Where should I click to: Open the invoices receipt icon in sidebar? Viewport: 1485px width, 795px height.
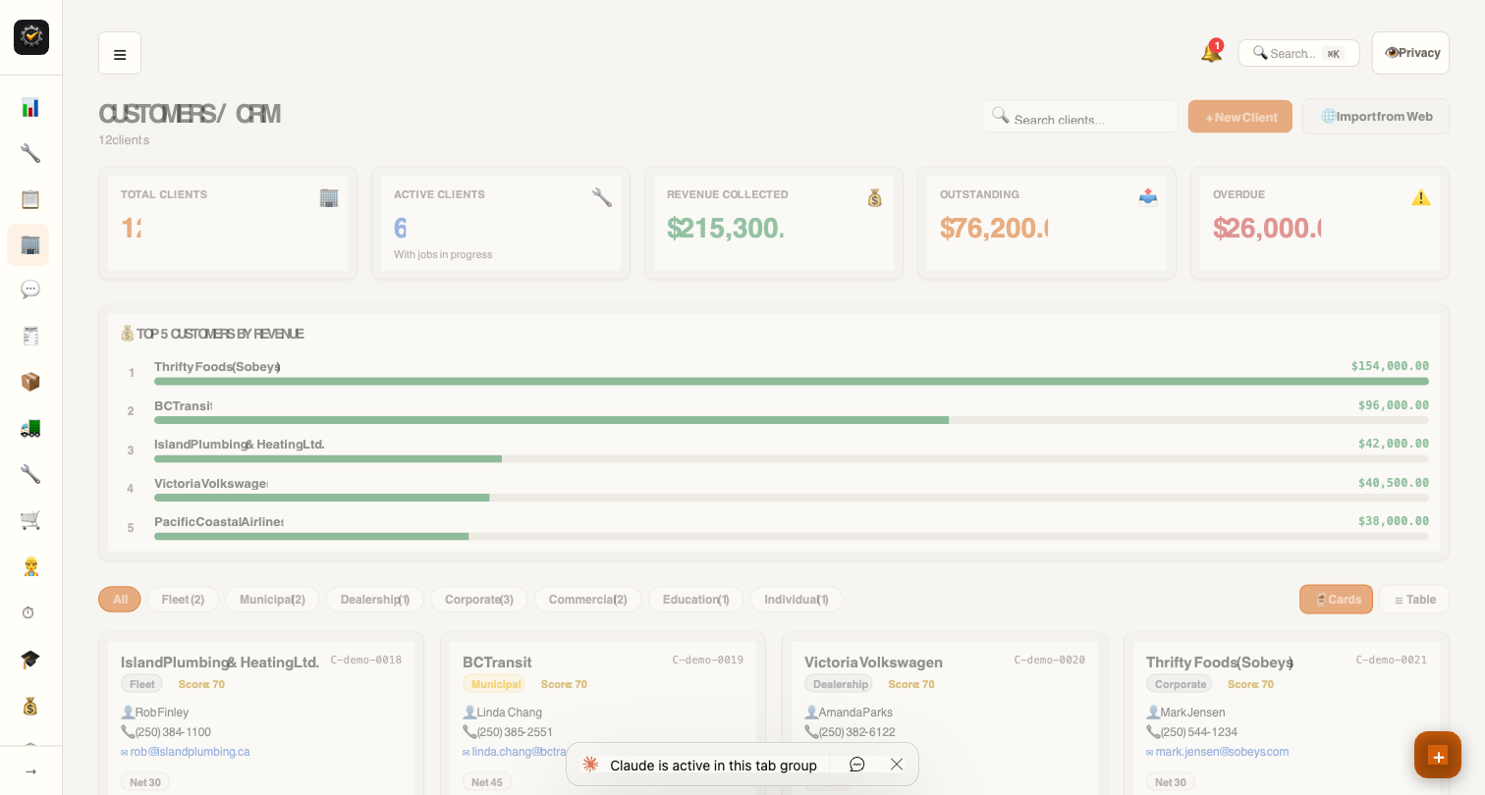(29, 335)
